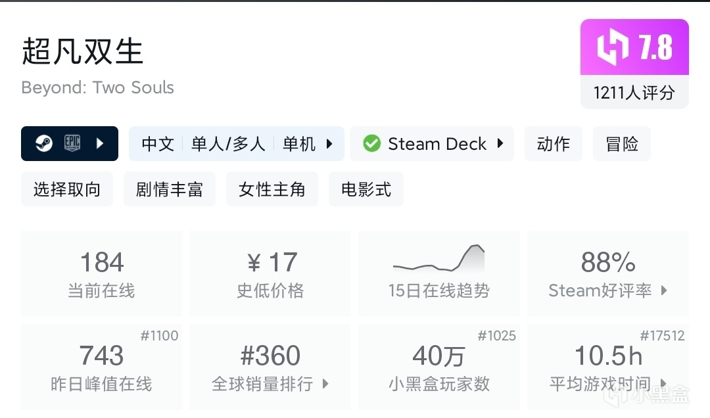710x418 pixels.
Task: Open the Steam好评率 details arrow
Action: [663, 290]
